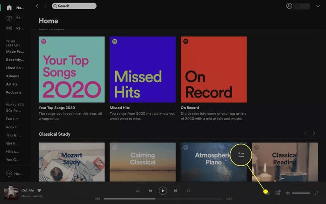This screenshot has width=326, height=204.
Task: Show next Classical Study items
Action: [x=314, y=133]
